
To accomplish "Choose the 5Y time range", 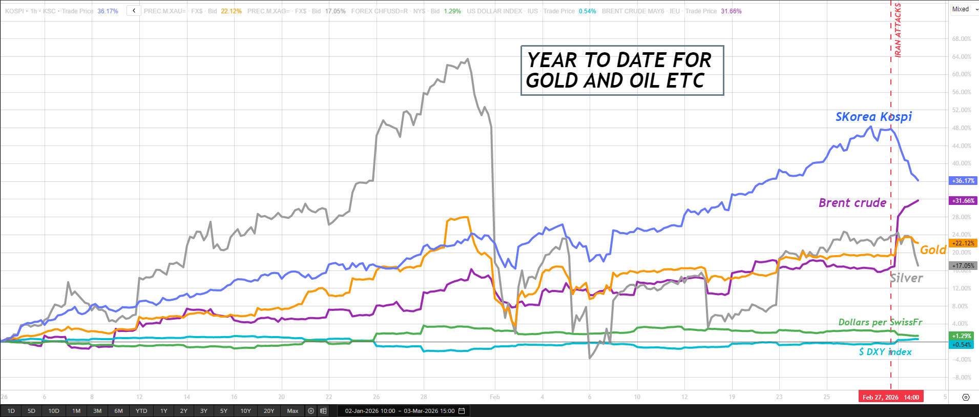I will point(224,411).
